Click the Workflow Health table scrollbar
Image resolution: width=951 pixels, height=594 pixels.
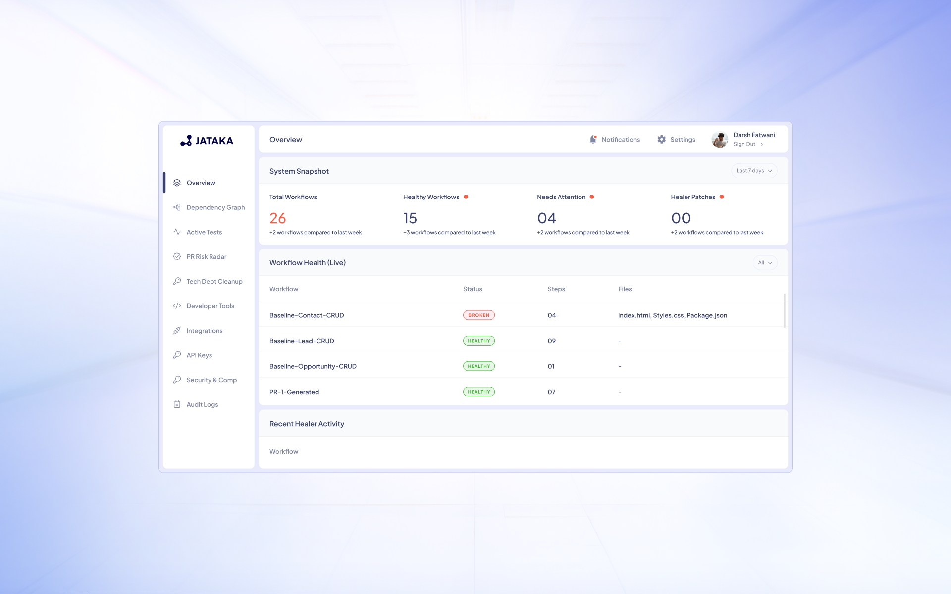(x=785, y=310)
